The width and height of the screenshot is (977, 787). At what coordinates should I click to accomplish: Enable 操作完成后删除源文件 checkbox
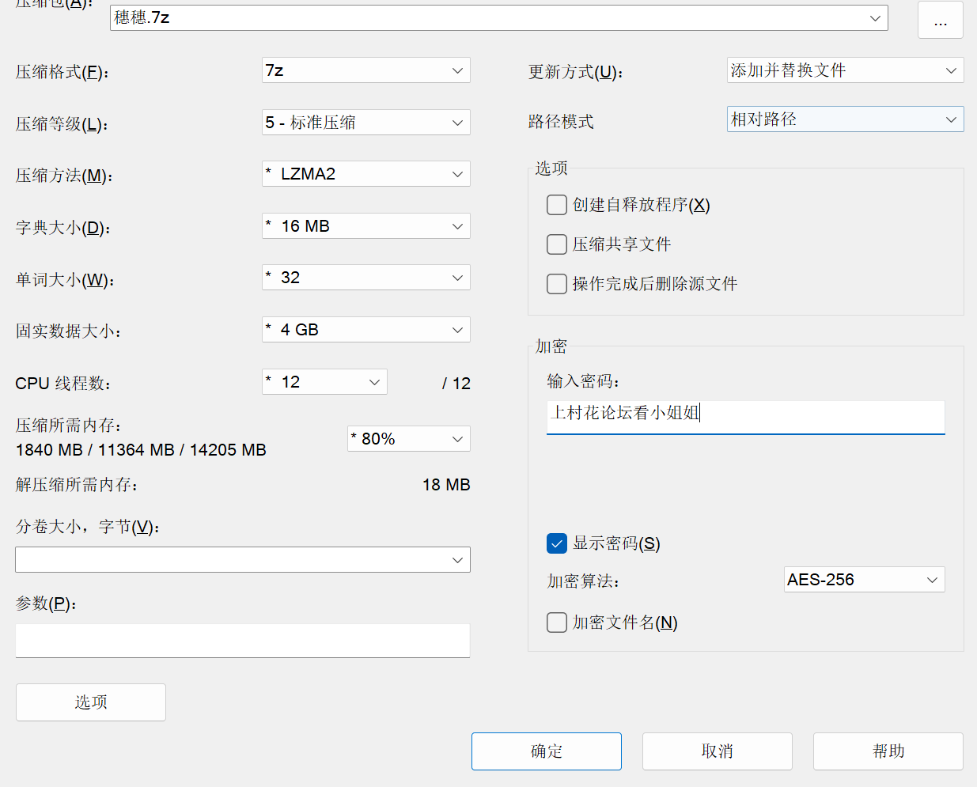coord(557,284)
